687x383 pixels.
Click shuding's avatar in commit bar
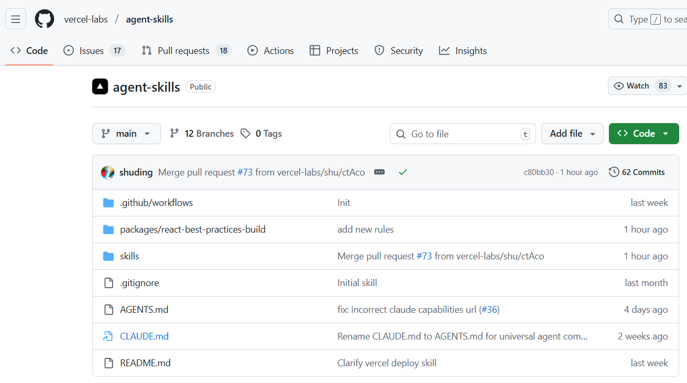pos(107,172)
